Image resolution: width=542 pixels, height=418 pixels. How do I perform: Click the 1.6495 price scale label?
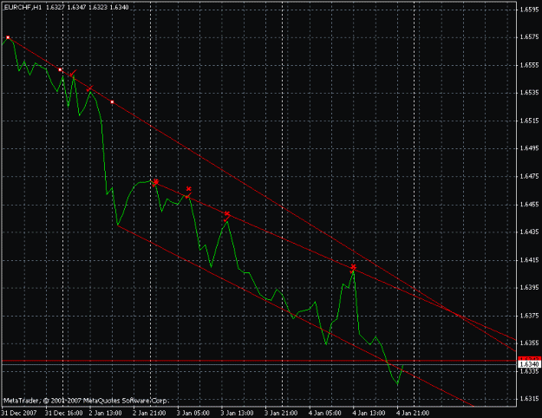pyautogui.click(x=529, y=148)
